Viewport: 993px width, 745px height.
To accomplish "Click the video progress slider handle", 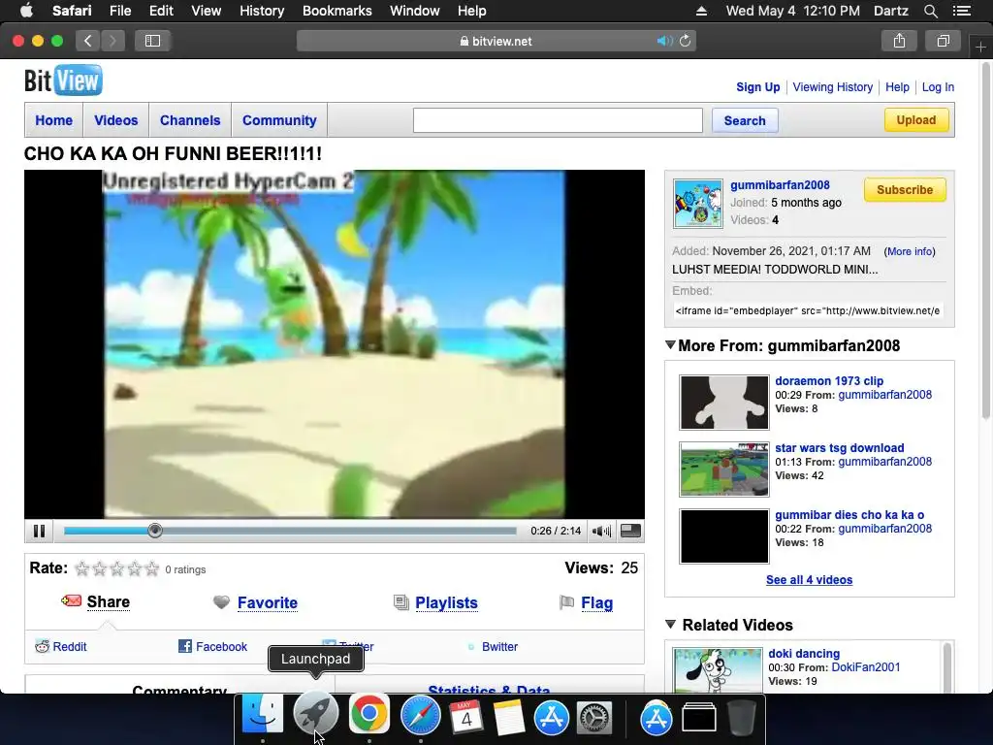I will pos(154,531).
